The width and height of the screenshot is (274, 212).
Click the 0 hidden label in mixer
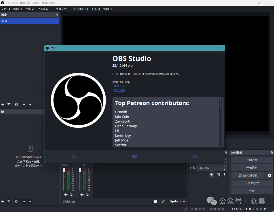click(x=69, y=202)
